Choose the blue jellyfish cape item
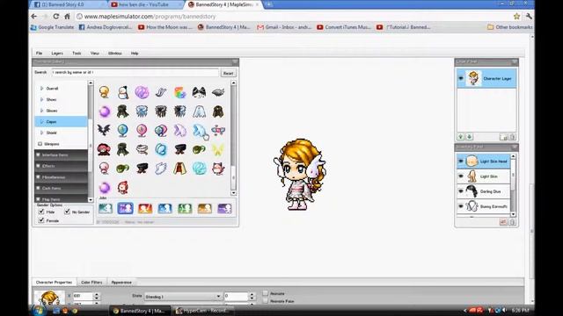This screenshot has height=316, width=563. click(x=142, y=111)
